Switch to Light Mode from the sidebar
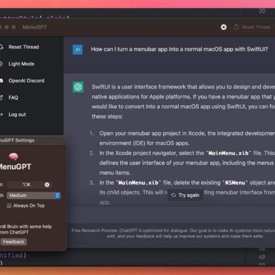Screen dimensions: 275x275 point(21,64)
